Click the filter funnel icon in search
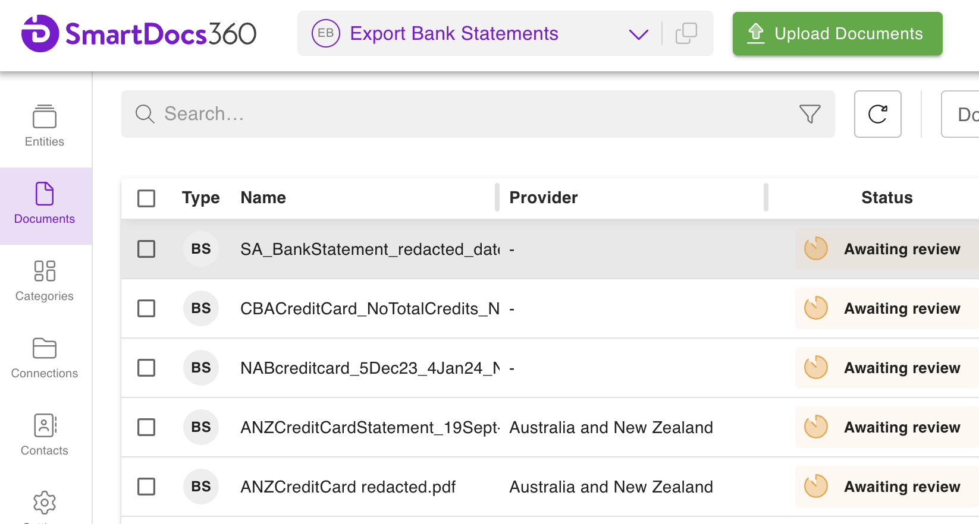Viewport: 979px width, 524px height. point(809,114)
